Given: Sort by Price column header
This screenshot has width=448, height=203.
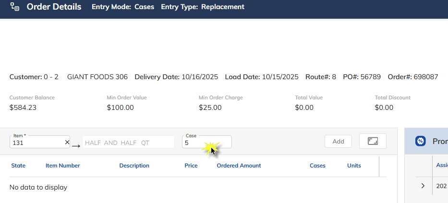Looking at the screenshot, I should 191,166.
